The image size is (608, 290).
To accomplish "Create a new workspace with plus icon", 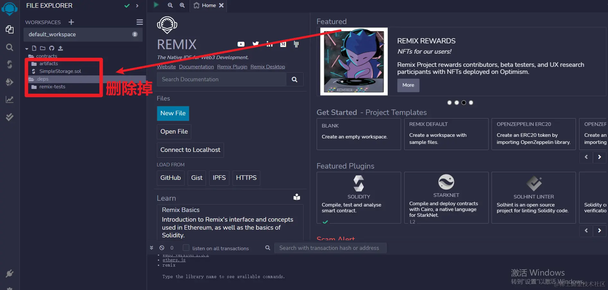I will click(71, 22).
